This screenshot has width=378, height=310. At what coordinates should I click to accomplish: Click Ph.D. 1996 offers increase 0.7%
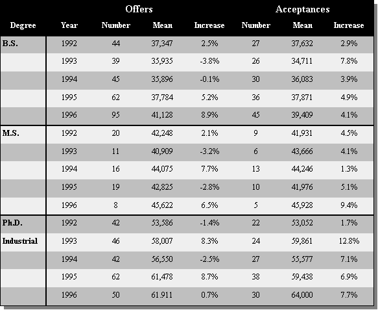(209, 295)
